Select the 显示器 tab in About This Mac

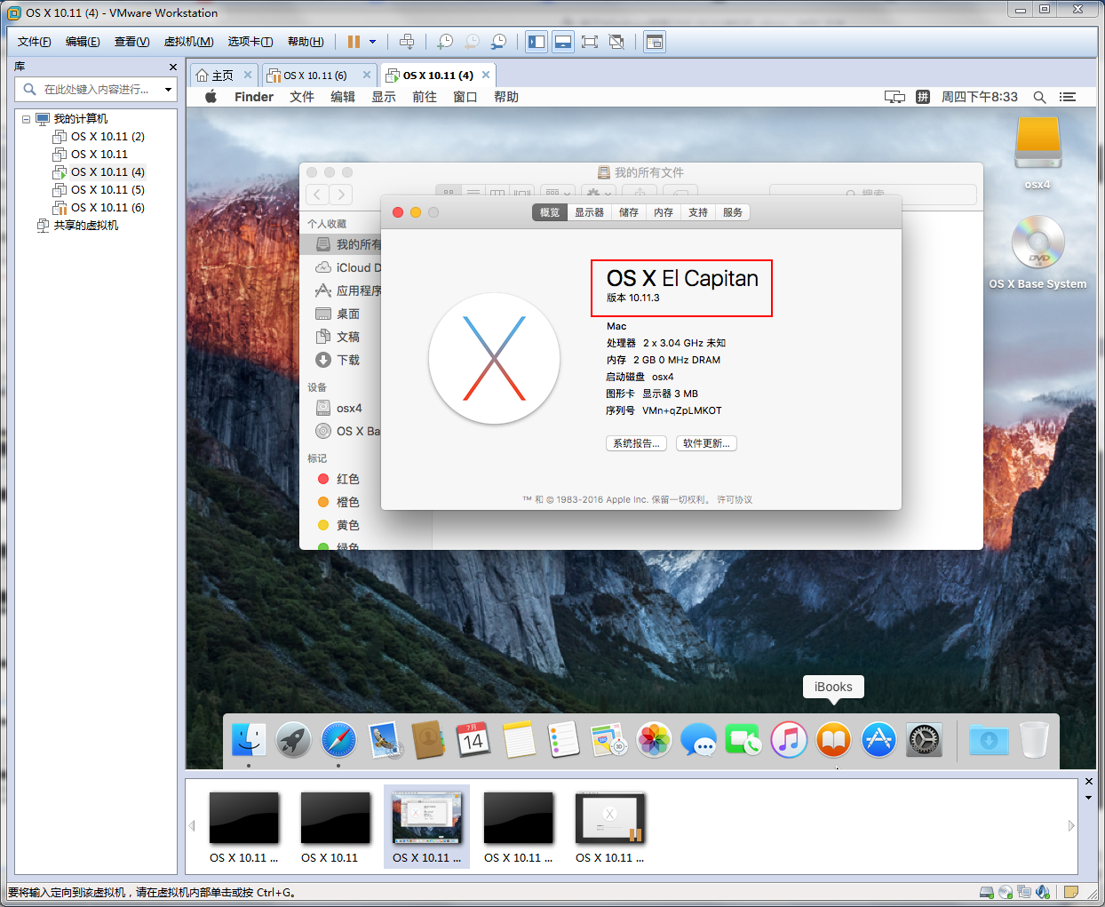[x=589, y=212]
